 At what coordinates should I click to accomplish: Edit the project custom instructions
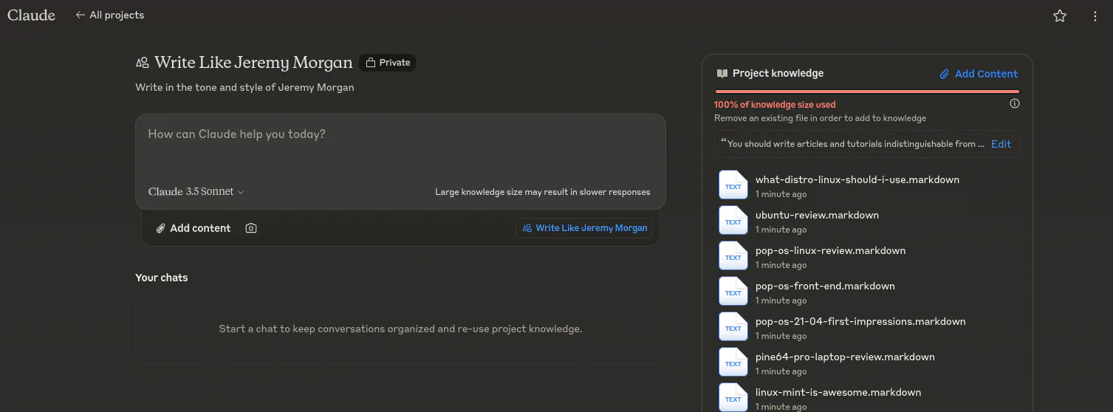pos(1001,144)
